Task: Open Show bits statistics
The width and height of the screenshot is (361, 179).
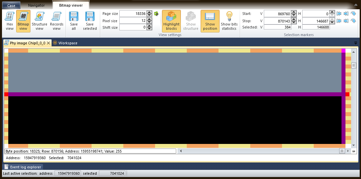Action: click(x=229, y=21)
